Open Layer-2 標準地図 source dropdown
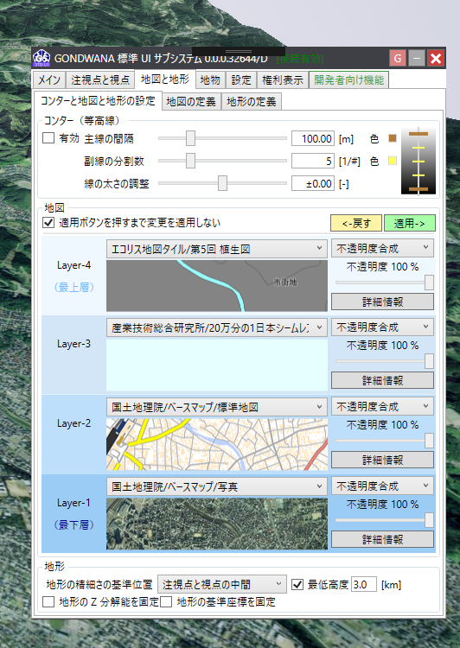 (217, 407)
